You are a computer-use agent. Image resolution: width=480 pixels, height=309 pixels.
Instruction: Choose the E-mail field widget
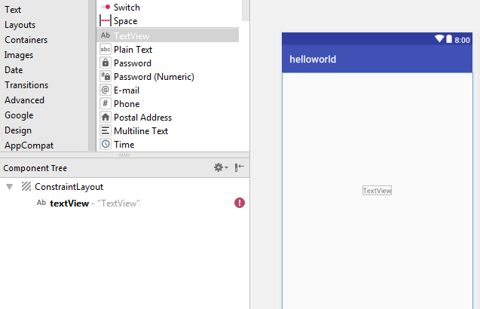[126, 90]
